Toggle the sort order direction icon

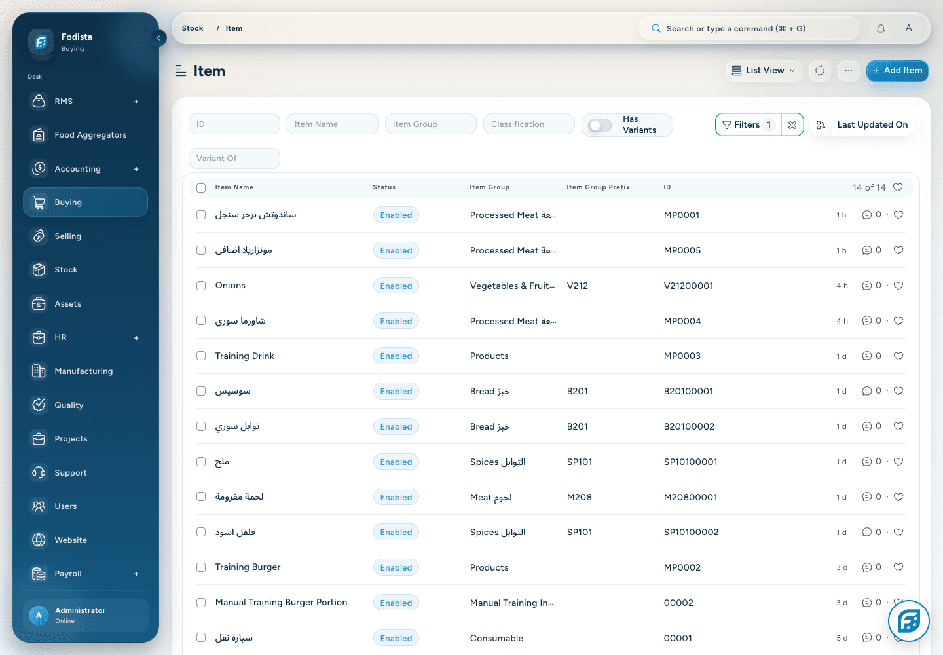click(821, 124)
